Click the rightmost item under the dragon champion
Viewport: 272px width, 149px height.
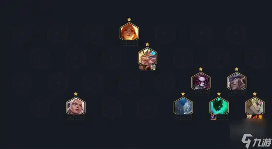[x=153, y=68]
